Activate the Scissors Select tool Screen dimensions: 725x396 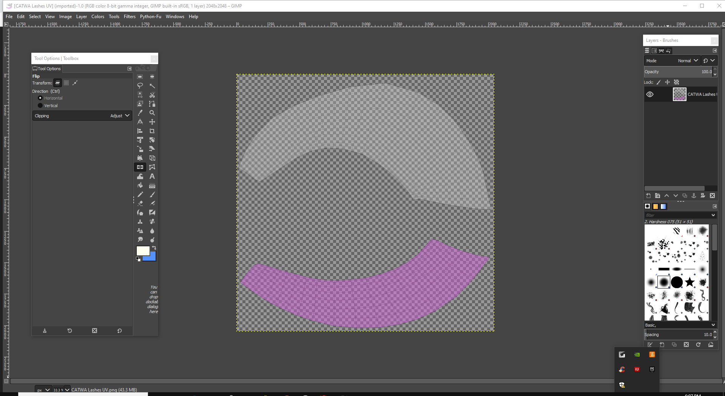coord(152,95)
